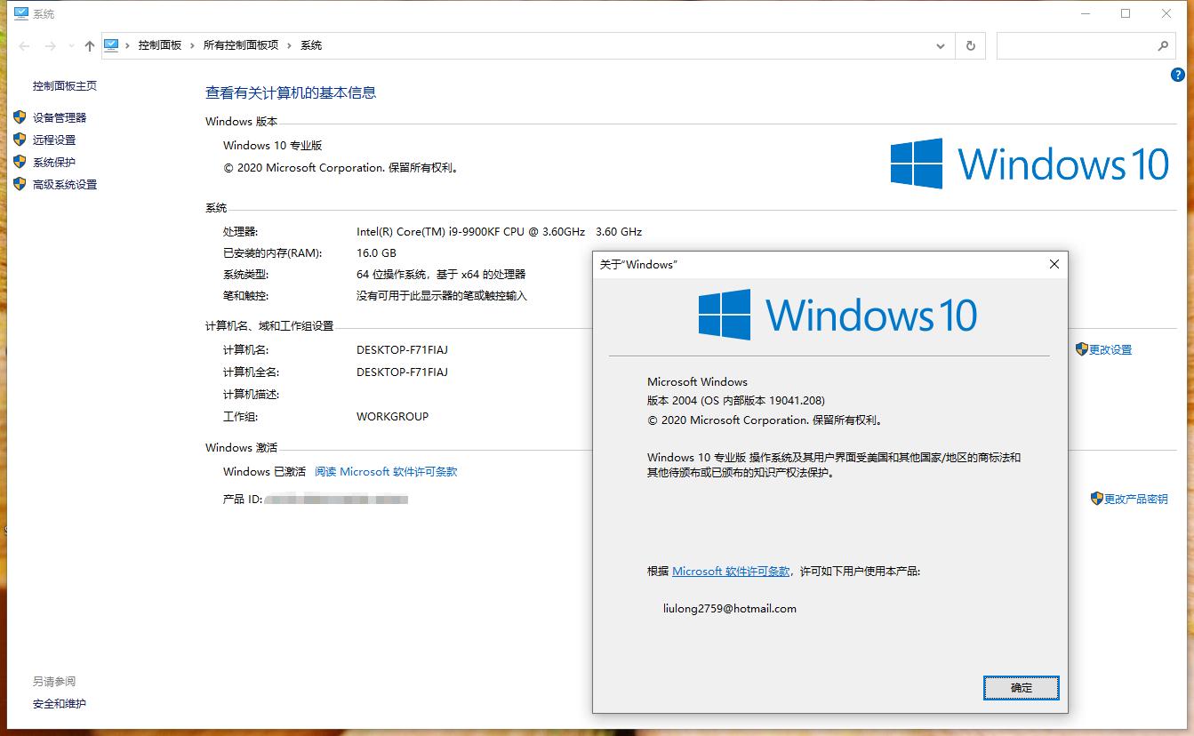Go back using the back arrow
This screenshot has height=736, width=1194.
24,45
